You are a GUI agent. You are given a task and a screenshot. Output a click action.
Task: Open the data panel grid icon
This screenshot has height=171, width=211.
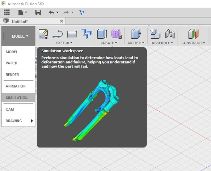(x=7, y=12)
